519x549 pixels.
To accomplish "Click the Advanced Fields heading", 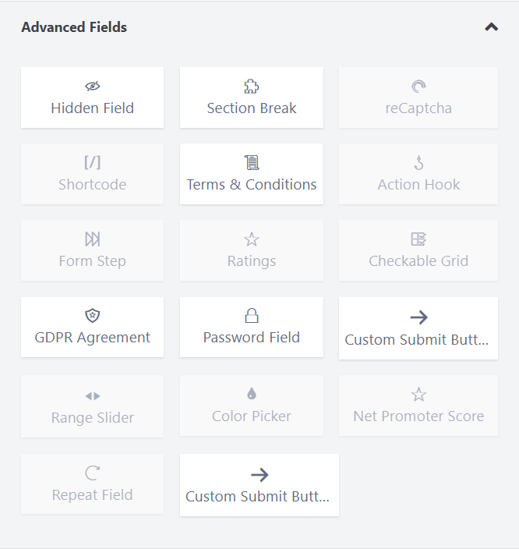I will point(74,27).
